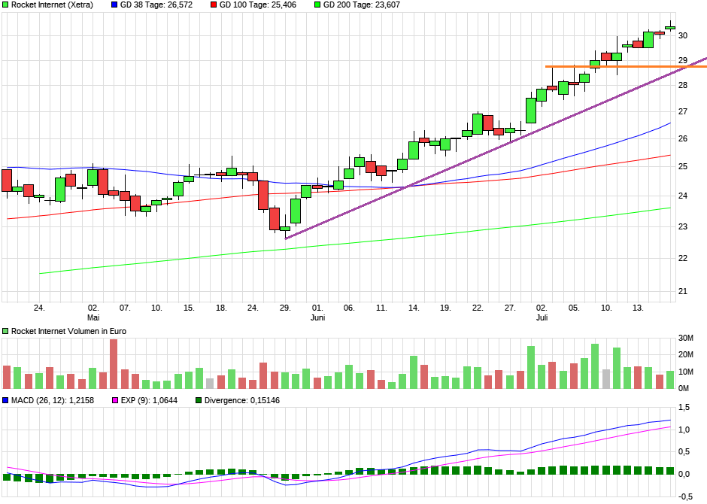The height and width of the screenshot is (504, 707).
Task: Expand the Mai date section
Action: [x=92, y=317]
